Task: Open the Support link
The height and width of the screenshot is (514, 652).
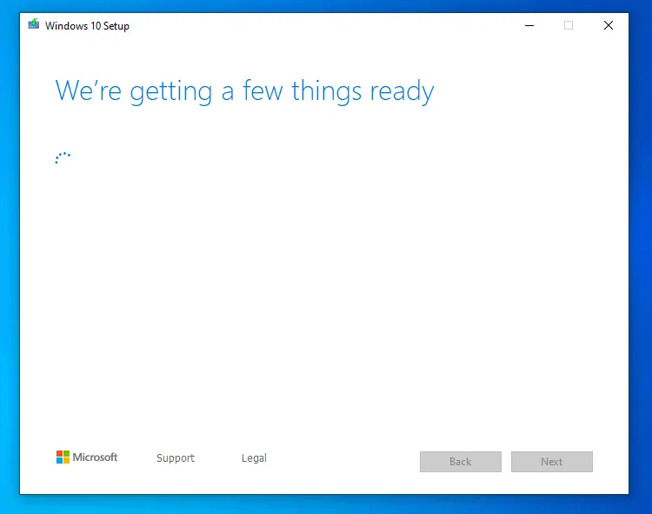Action: tap(176, 458)
